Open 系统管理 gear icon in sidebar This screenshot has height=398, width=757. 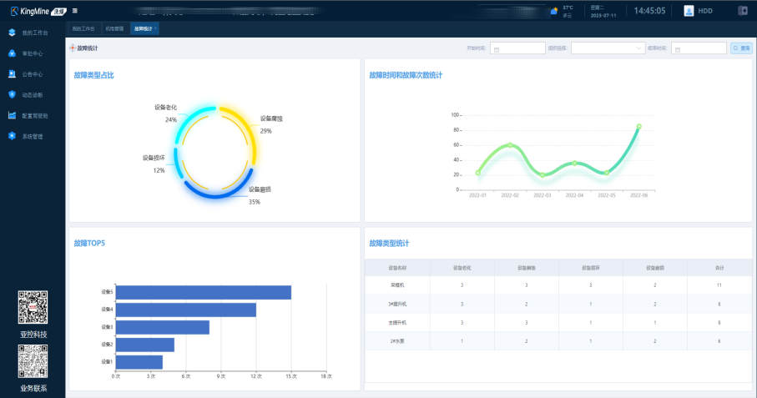coord(12,136)
